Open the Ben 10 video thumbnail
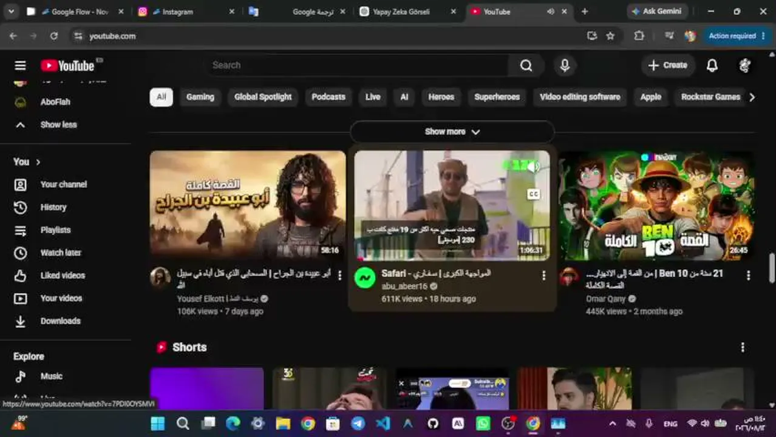 point(656,205)
